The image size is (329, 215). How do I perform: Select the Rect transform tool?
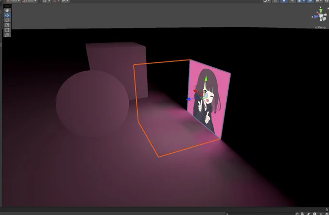click(7, 30)
